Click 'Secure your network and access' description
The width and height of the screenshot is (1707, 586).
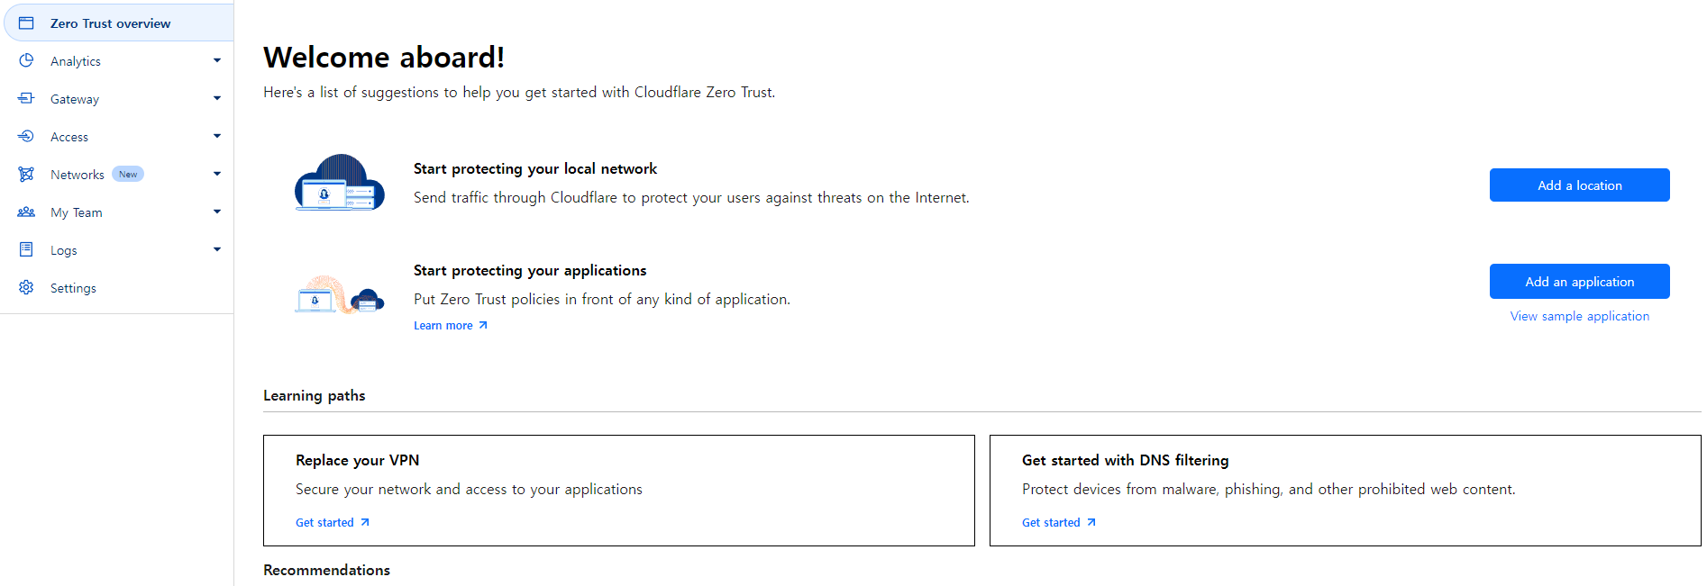pyautogui.click(x=469, y=489)
